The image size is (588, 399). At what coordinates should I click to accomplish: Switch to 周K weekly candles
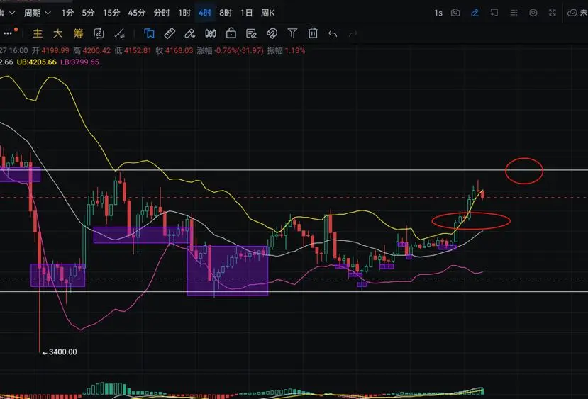click(x=267, y=13)
